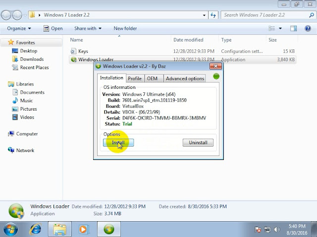Click New folder in the toolbar
The height and width of the screenshot is (237, 317).
[125, 29]
